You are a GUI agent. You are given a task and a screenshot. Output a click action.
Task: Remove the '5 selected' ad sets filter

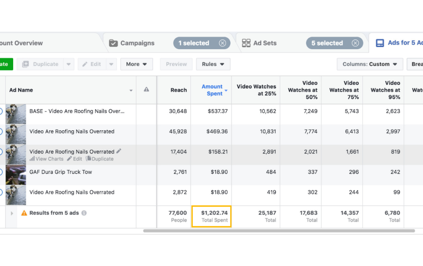(x=355, y=43)
